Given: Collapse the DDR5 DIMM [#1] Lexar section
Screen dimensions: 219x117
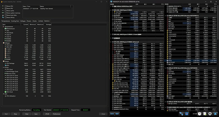Looking at the screenshot, I should 165,107.
